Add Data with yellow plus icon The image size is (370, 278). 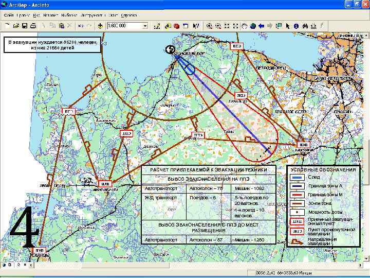point(100,26)
